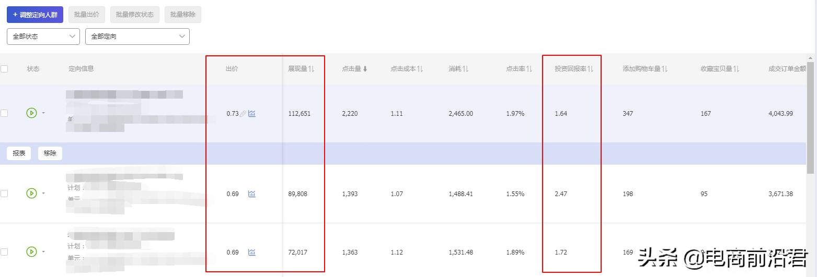Expand status arrow in 89,808 row
817x277 pixels.
43,194
